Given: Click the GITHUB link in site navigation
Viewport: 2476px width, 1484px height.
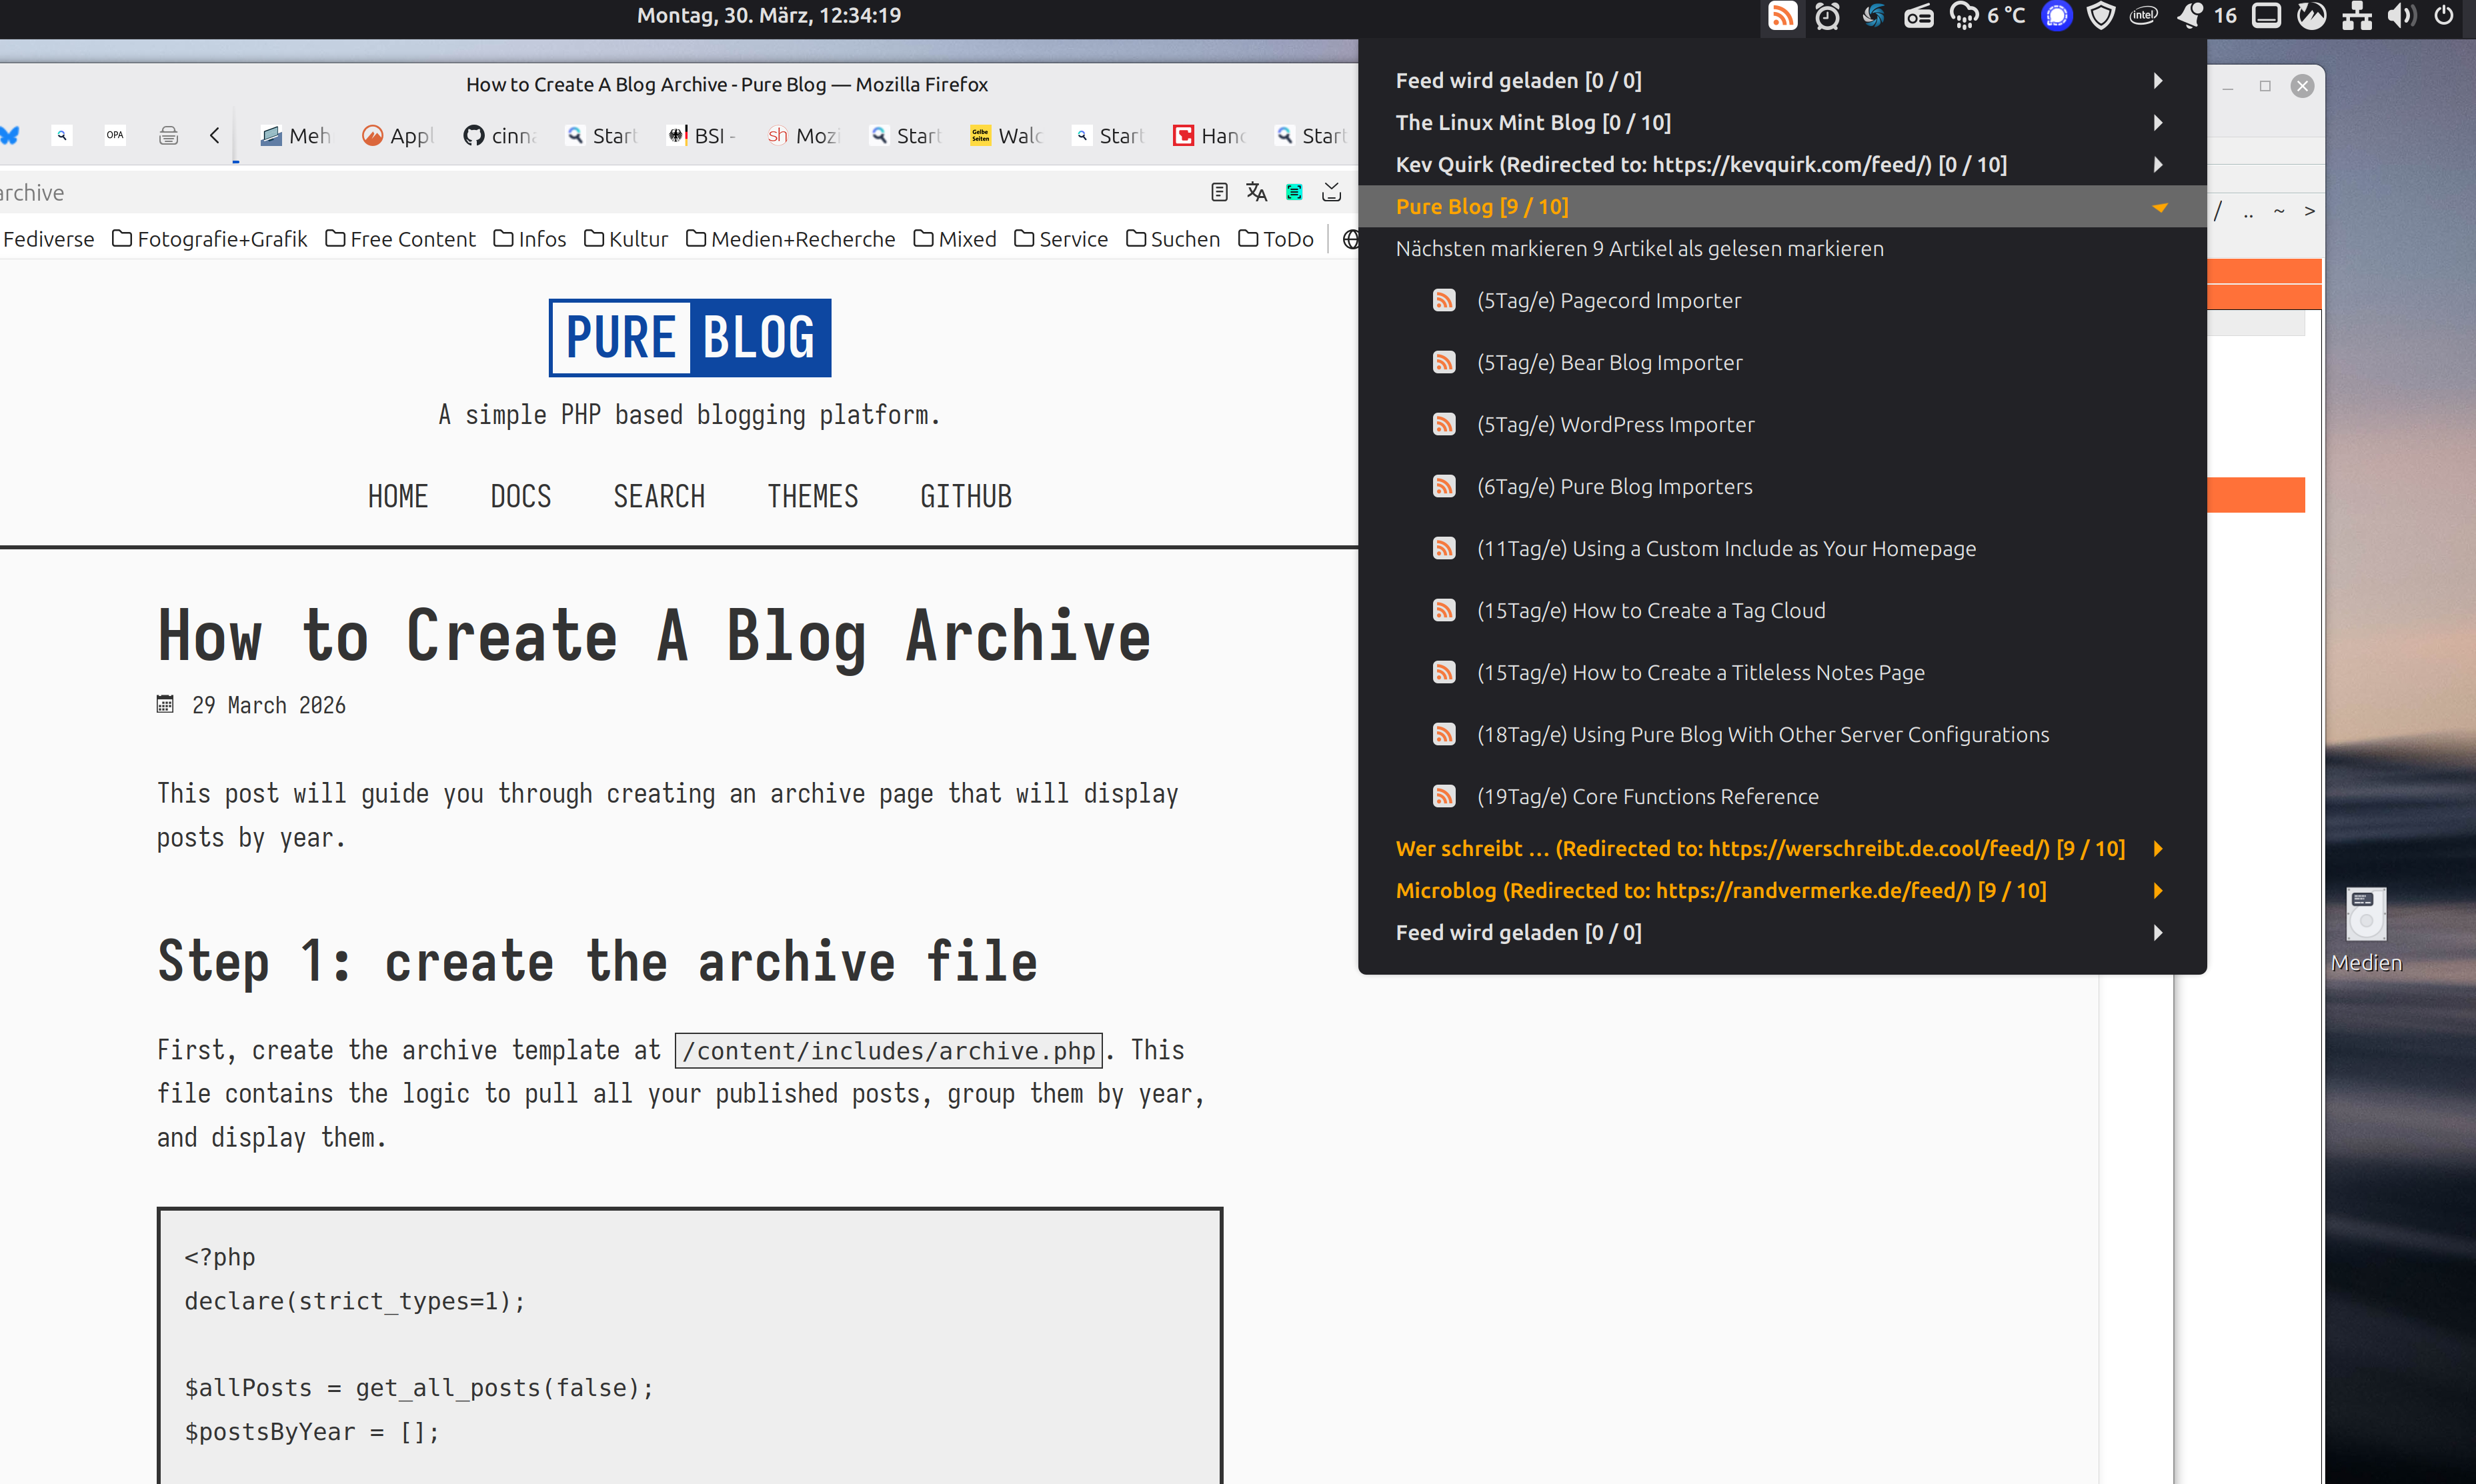Looking at the screenshot, I should coord(965,495).
